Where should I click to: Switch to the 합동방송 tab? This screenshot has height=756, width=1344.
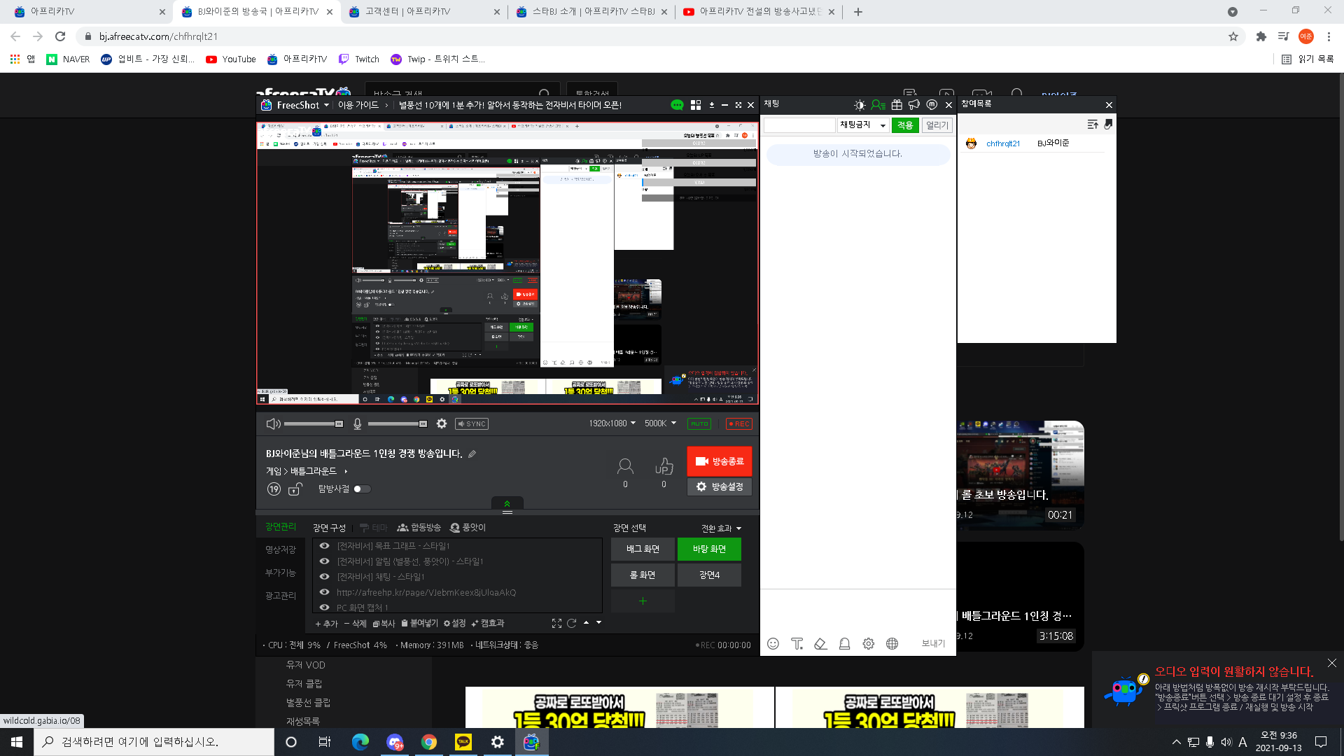click(419, 528)
